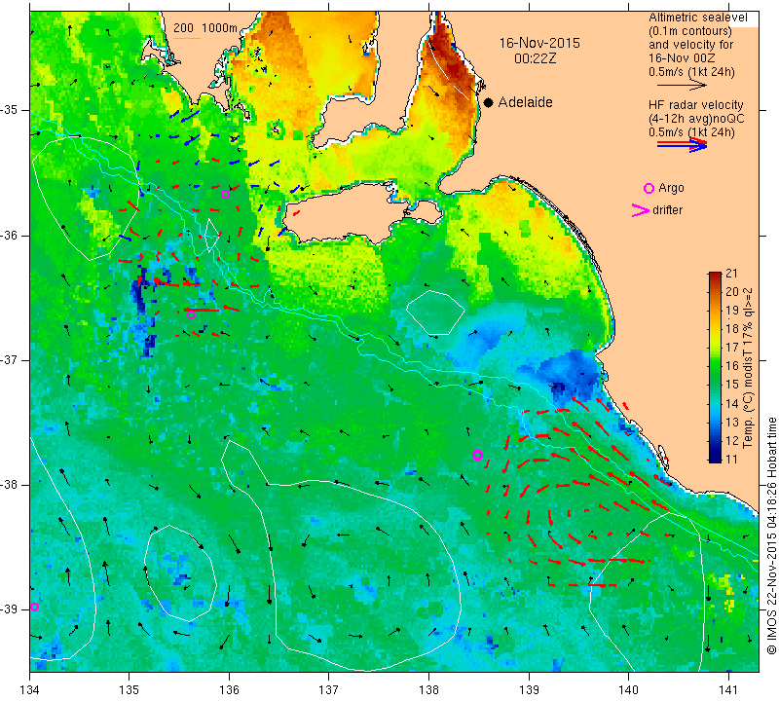Click the Argo legend label
Image resolution: width=779 pixels, height=701 pixels.
pyautogui.click(x=671, y=188)
